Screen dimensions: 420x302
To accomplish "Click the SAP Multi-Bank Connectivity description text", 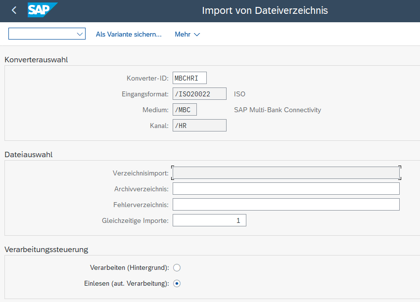I will (277, 110).
